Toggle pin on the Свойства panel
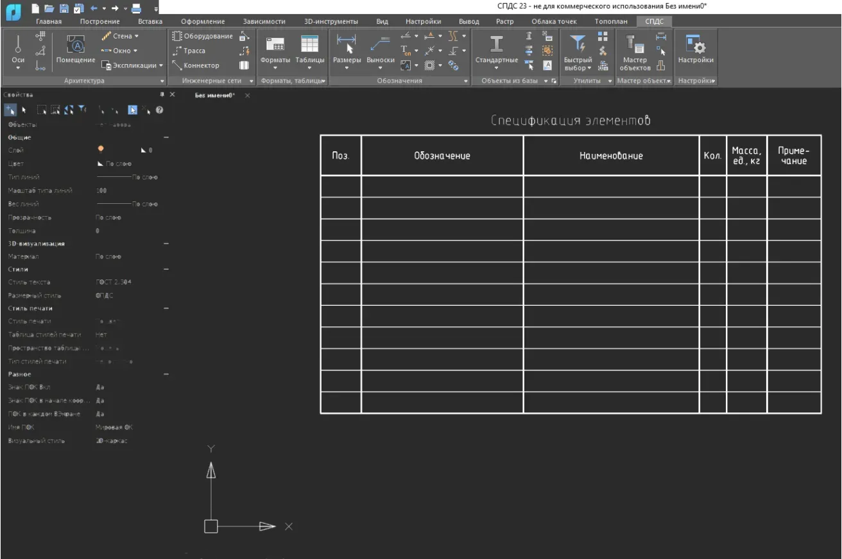This screenshot has width=842, height=559. click(x=162, y=94)
